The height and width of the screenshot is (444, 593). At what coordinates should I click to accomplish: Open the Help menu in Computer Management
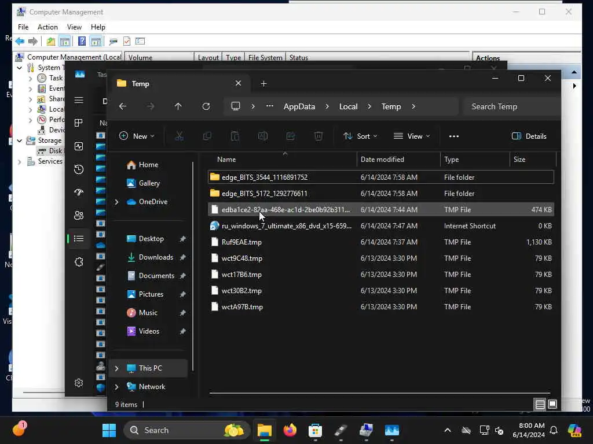(98, 27)
